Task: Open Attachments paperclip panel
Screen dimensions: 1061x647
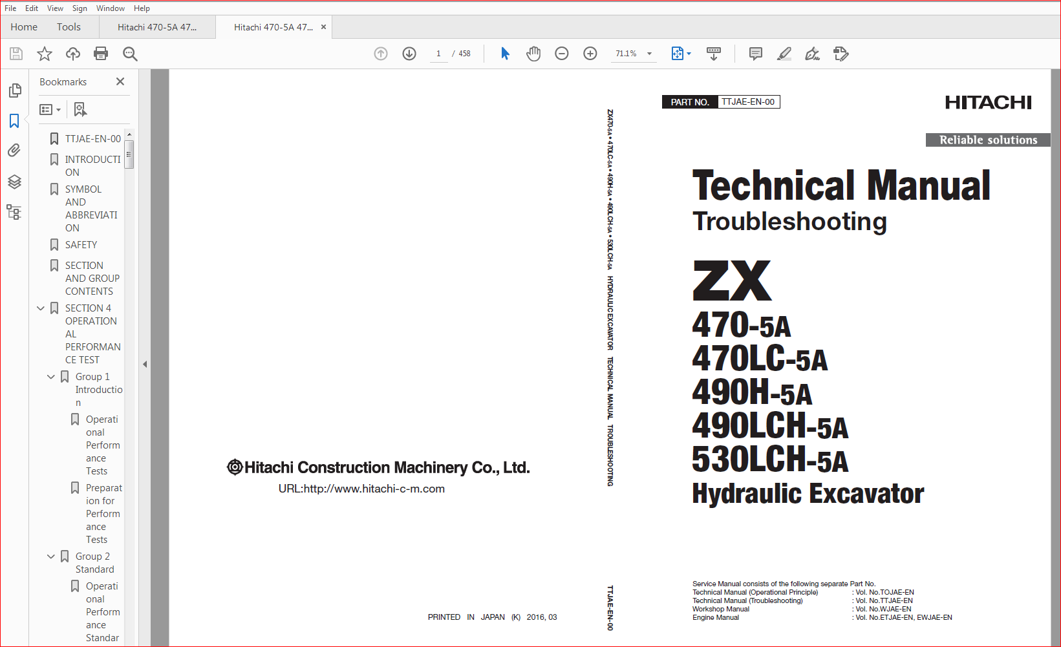Action: (14, 151)
